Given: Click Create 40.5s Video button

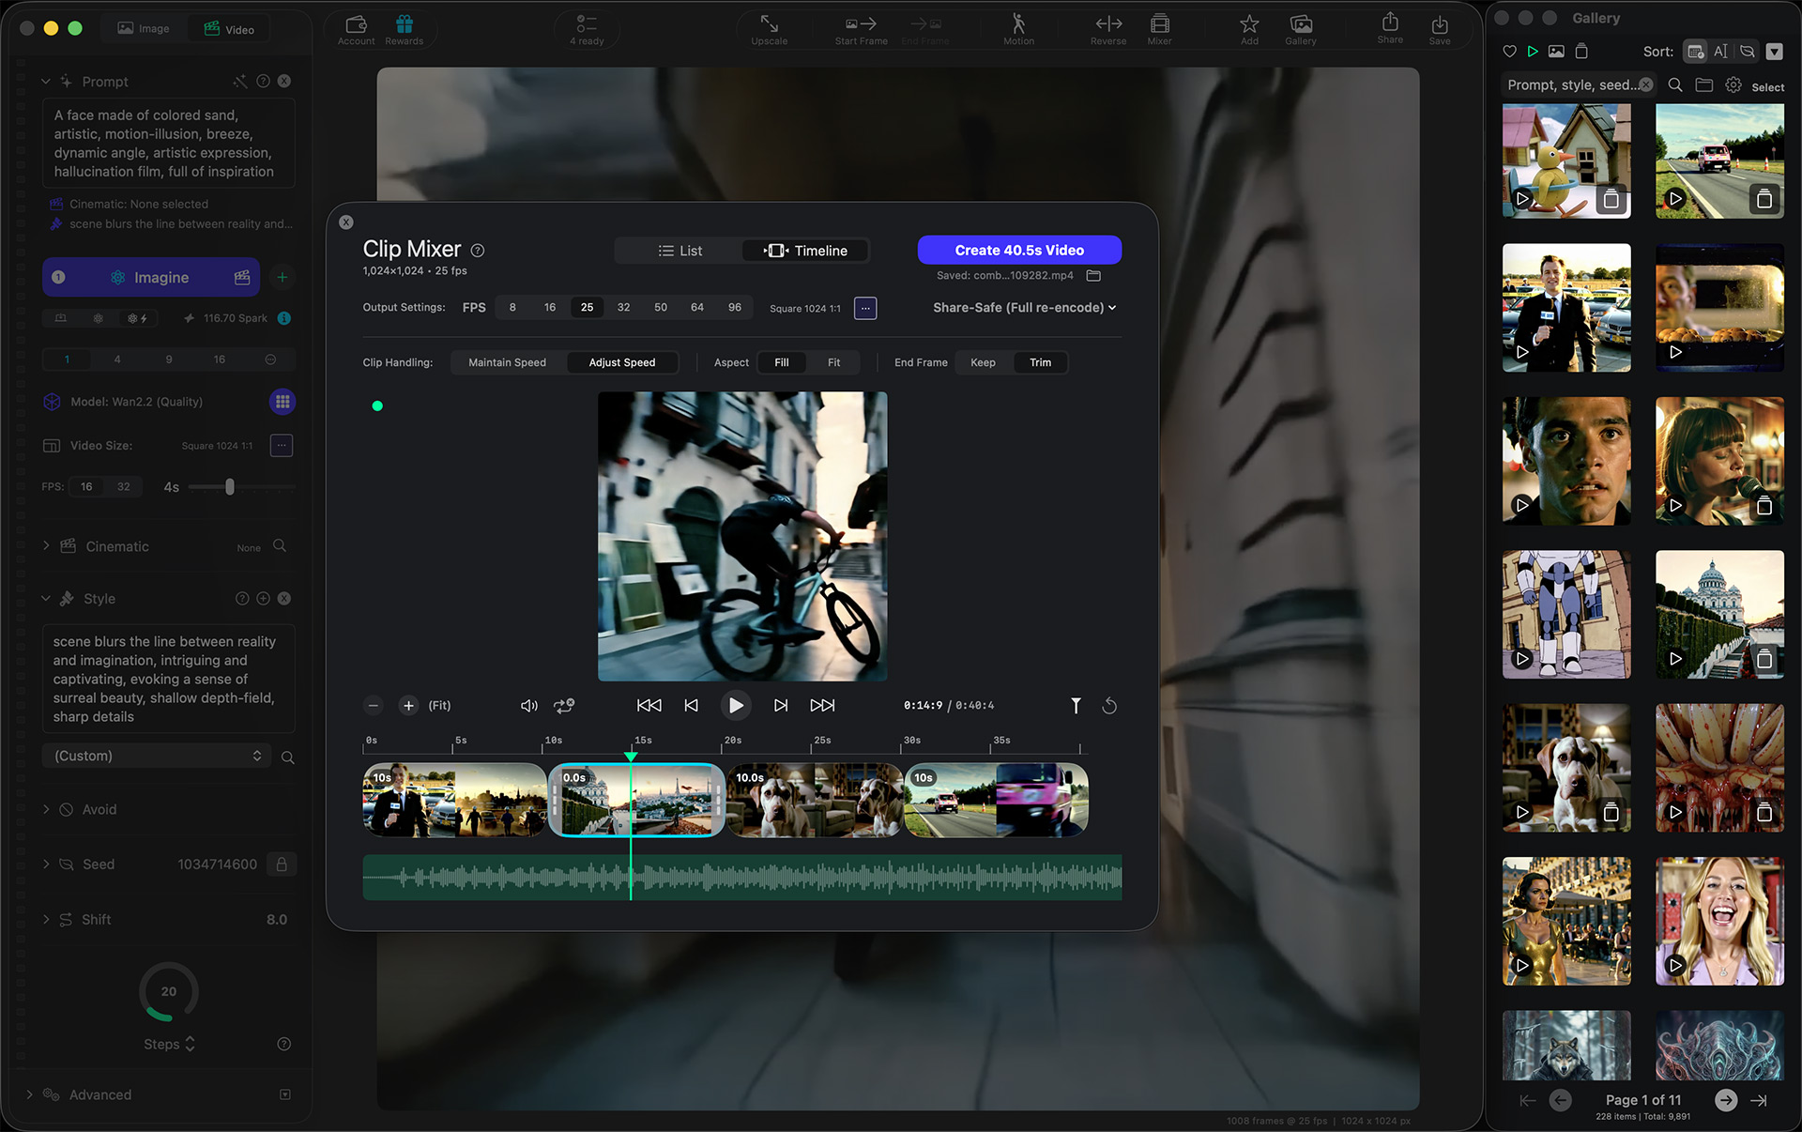Looking at the screenshot, I should point(1018,250).
